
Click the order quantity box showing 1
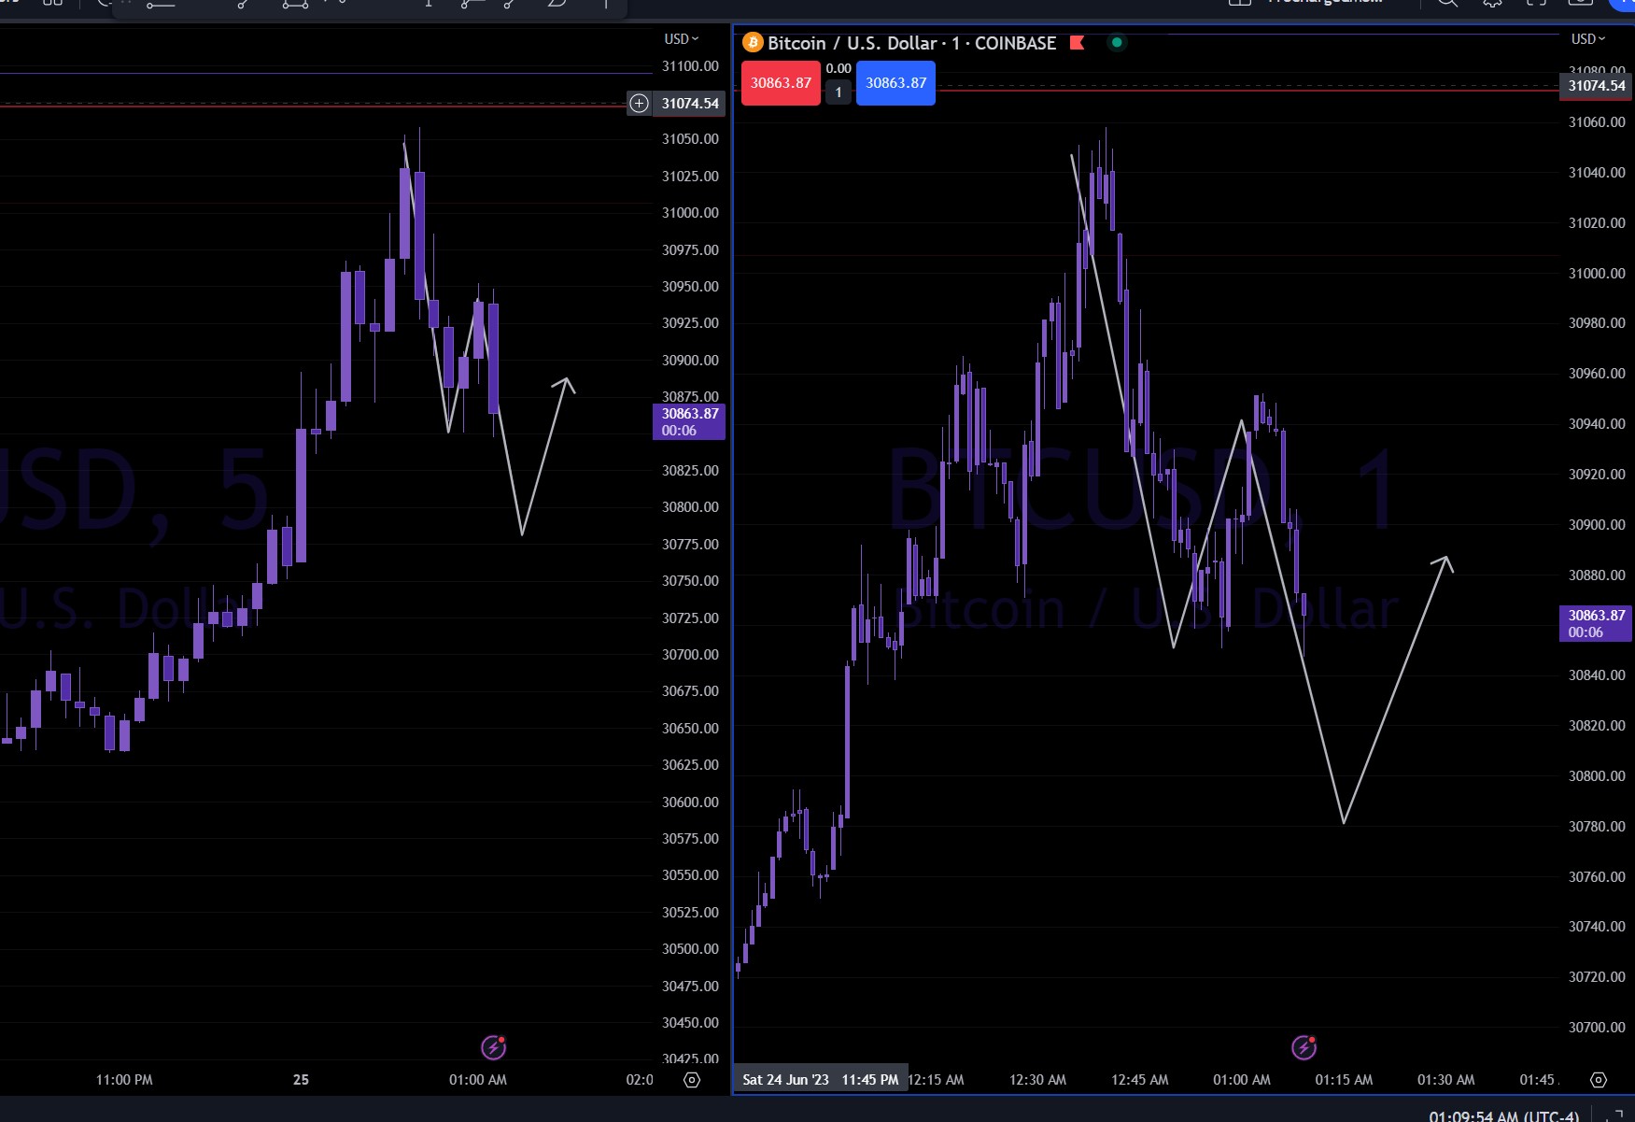[839, 92]
